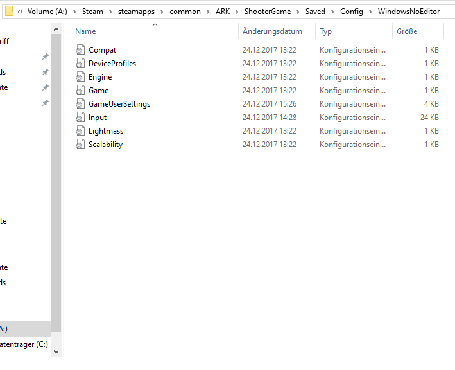This screenshot has width=455, height=370.
Task: Navigate to ShooterGame in the address bar
Action: (x=266, y=12)
